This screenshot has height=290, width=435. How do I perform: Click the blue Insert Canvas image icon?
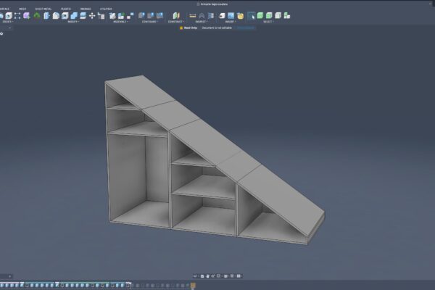pos(231,16)
